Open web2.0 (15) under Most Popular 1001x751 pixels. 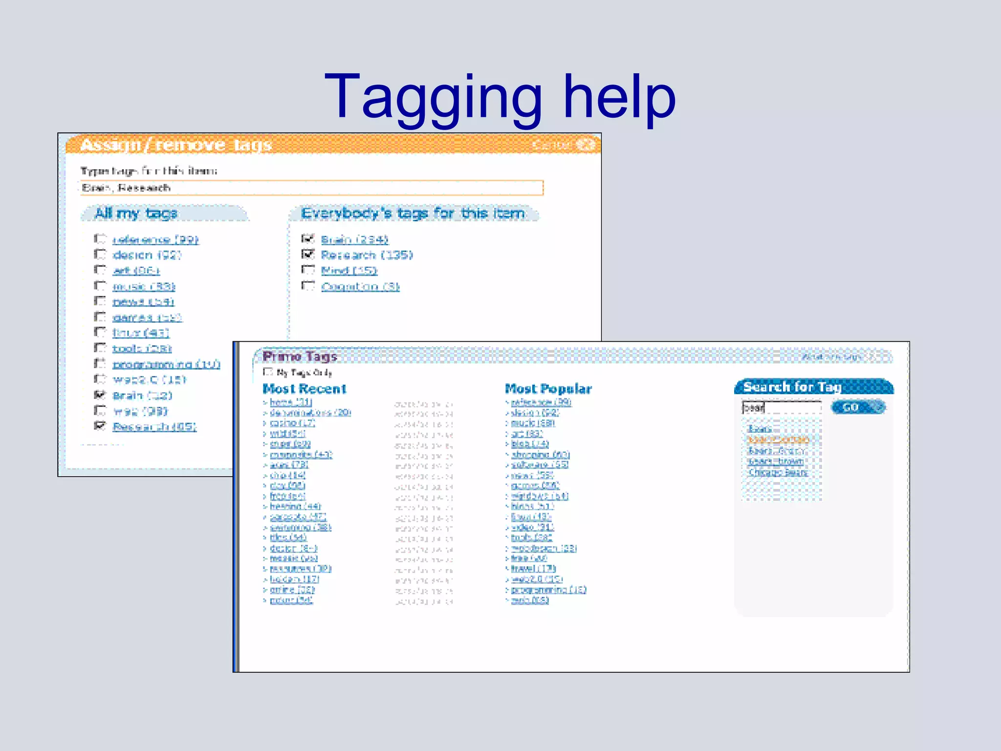point(537,579)
